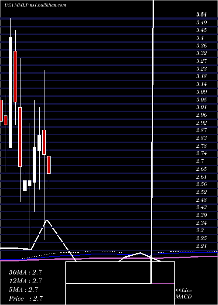Click the 3.18 price level label
Screen dimensions: 218x305
(201, 76)
